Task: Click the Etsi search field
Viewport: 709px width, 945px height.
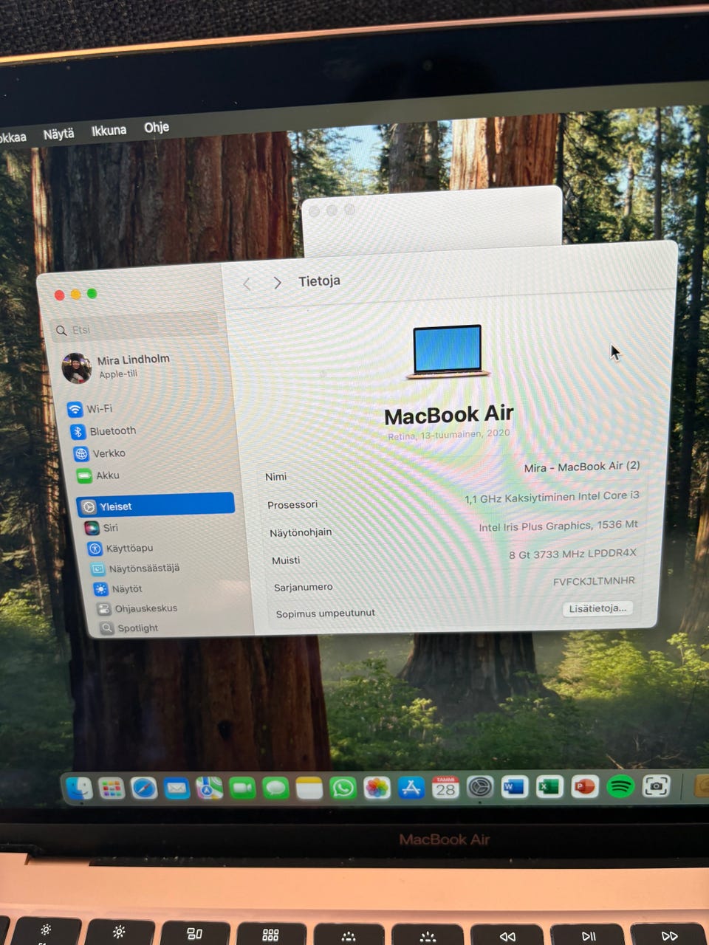Action: pos(137,329)
